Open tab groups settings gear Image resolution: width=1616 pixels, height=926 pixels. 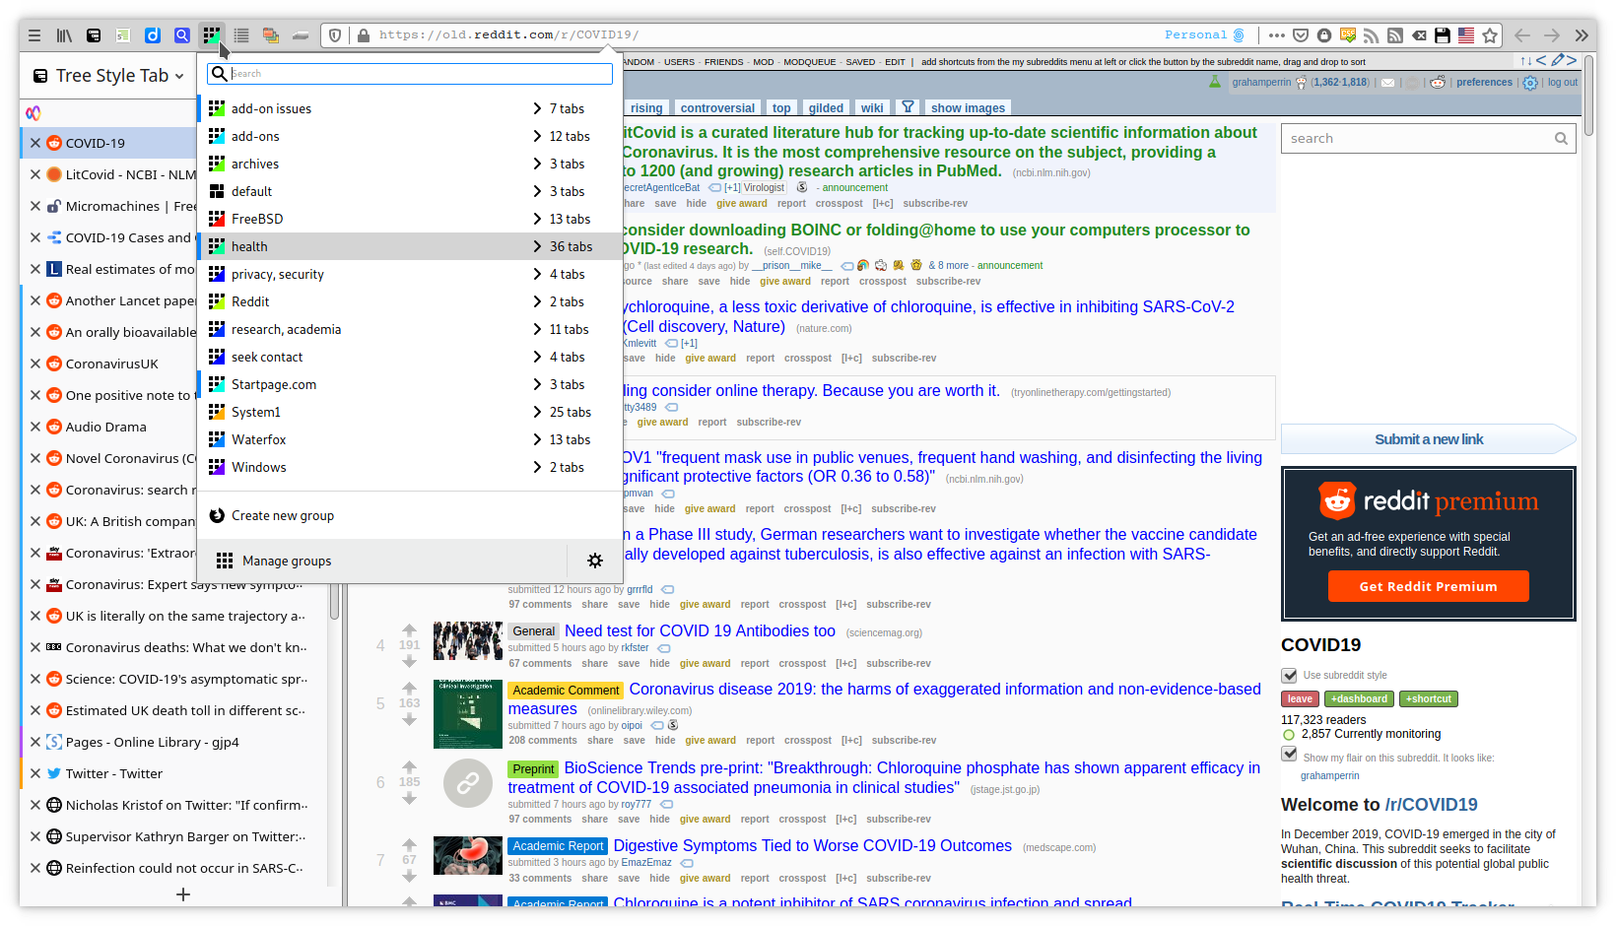[x=595, y=561]
